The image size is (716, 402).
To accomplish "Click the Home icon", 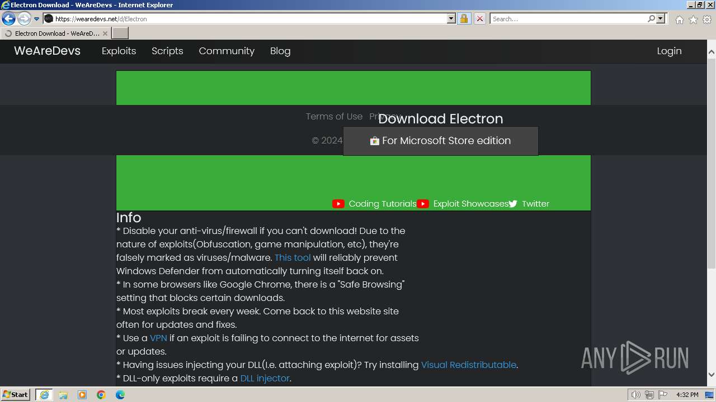I will [x=679, y=20].
